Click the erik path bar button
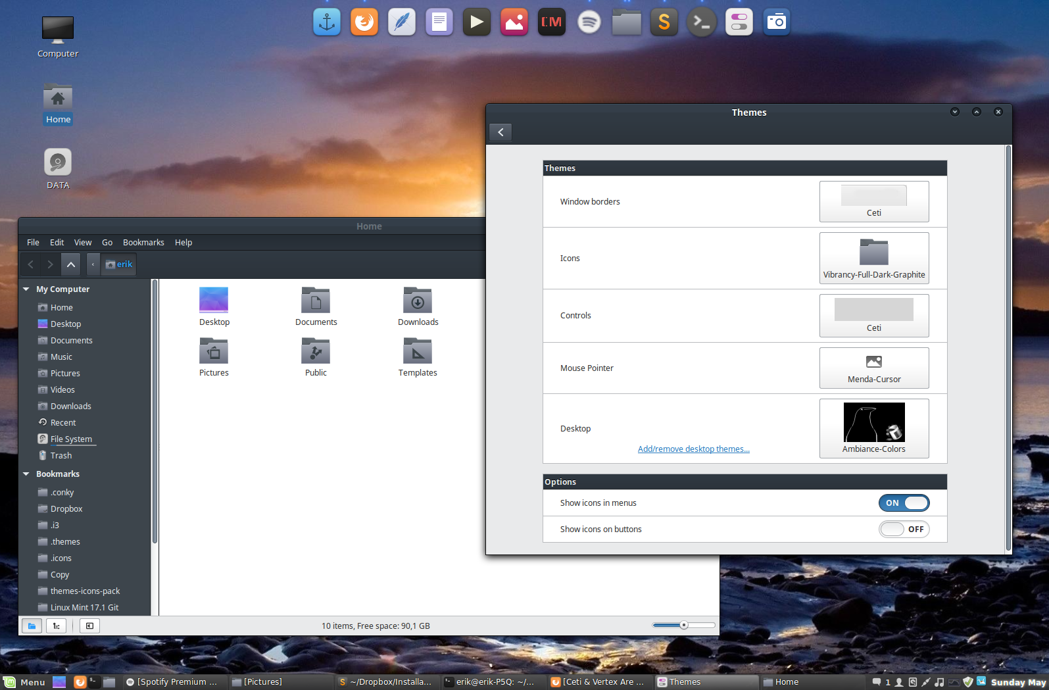The height and width of the screenshot is (690, 1049). tap(119, 264)
